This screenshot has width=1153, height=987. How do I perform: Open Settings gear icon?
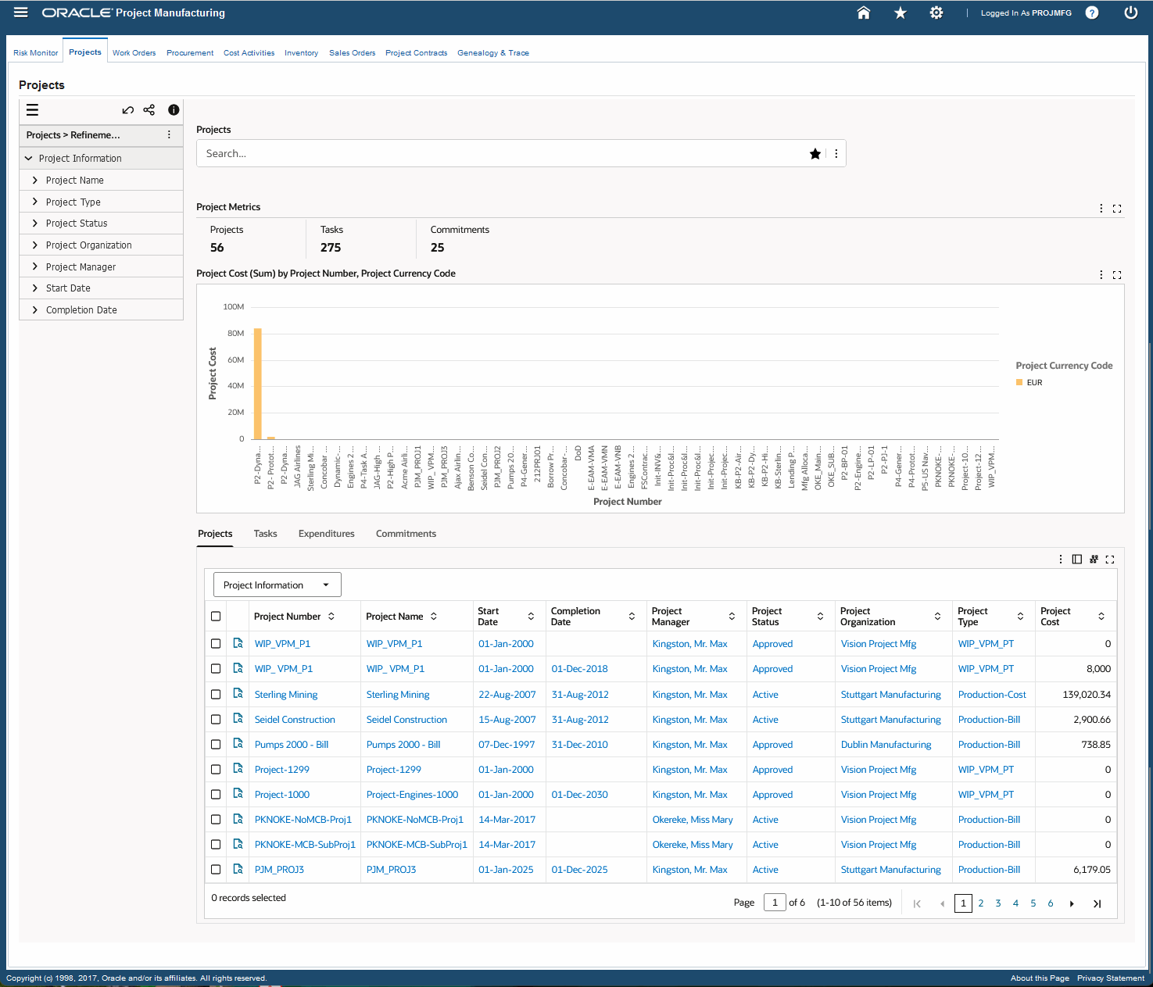pyautogui.click(x=936, y=13)
